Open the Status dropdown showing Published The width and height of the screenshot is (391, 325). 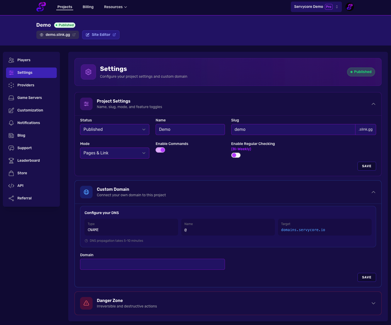point(115,129)
